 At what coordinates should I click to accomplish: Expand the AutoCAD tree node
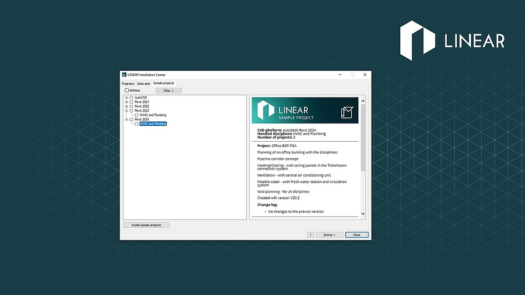(x=126, y=97)
